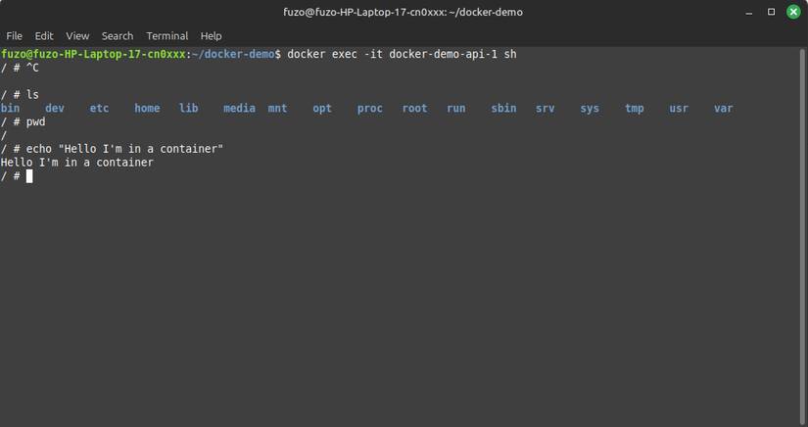
Task: Click the '^C' line
Action: coord(20,68)
